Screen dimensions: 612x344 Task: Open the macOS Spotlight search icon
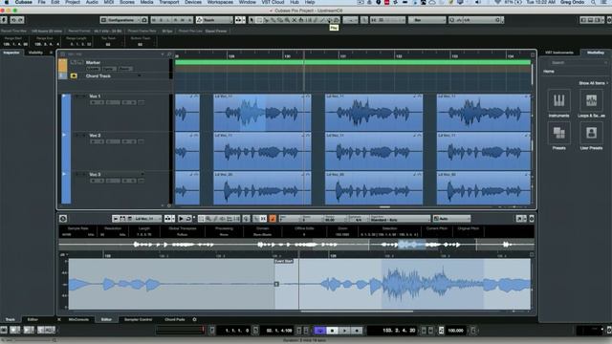[x=593, y=2]
